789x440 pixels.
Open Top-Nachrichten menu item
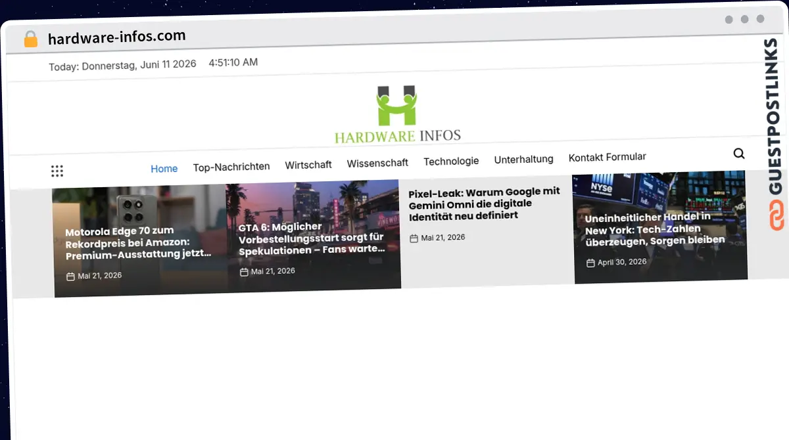pyautogui.click(x=231, y=167)
